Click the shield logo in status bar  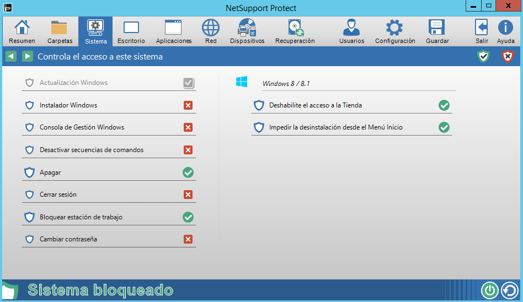pos(10,290)
